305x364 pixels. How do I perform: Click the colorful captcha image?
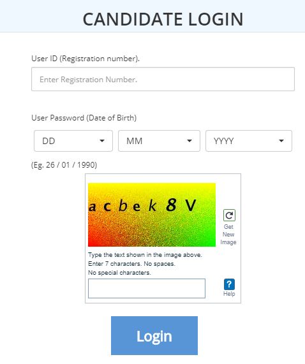152,215
